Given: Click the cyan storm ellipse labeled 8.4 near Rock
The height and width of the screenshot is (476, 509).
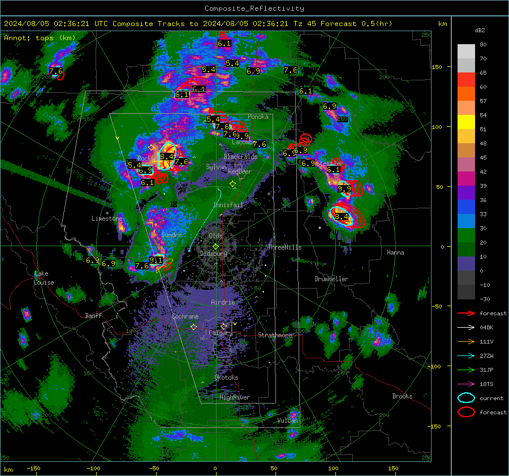Looking at the screenshot, I should point(167,156).
